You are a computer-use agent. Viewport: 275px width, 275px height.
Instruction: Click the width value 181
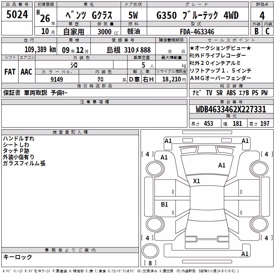click(x=237, y=123)
